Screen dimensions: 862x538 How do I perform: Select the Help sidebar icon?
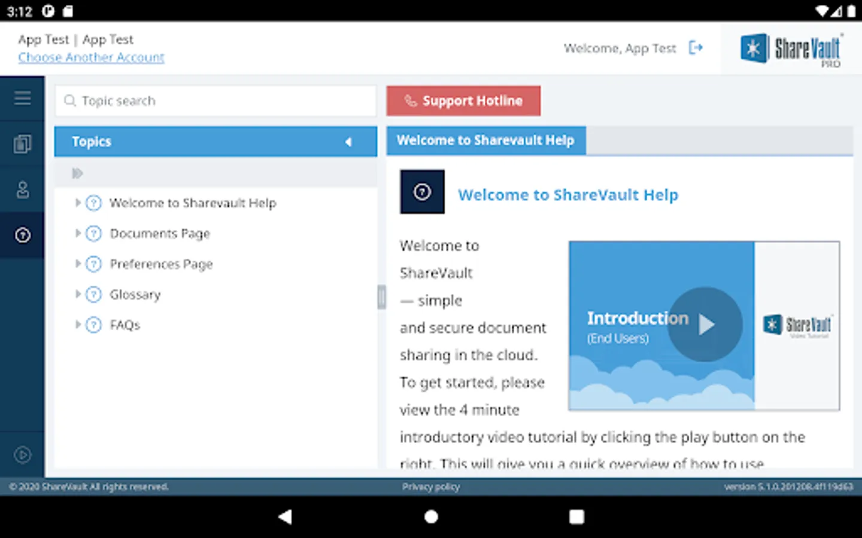(x=23, y=235)
